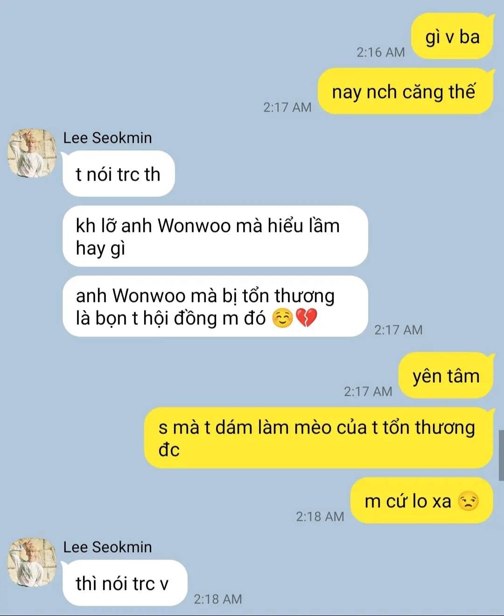Tap the 's mà t dám làm mèo' message

point(319,438)
